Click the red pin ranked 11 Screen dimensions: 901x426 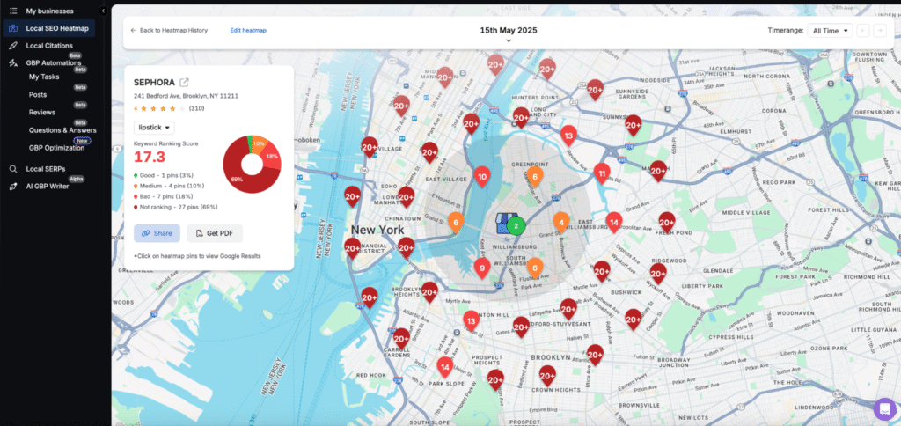[x=602, y=173]
